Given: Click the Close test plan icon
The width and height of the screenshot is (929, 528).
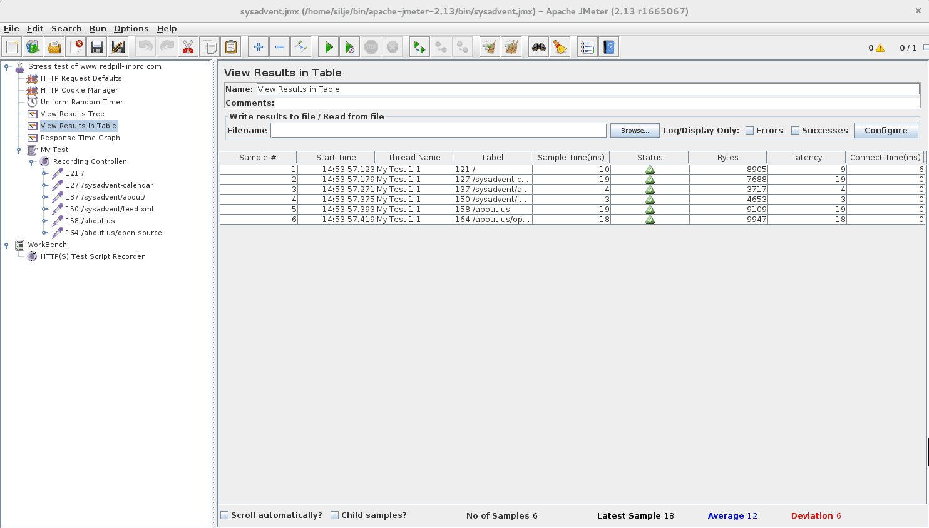Looking at the screenshot, I should (x=76, y=47).
